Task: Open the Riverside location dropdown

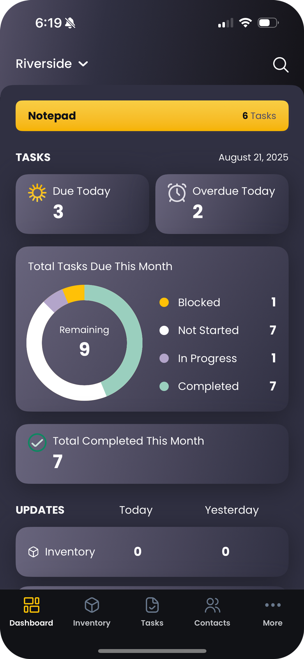Action: [52, 64]
